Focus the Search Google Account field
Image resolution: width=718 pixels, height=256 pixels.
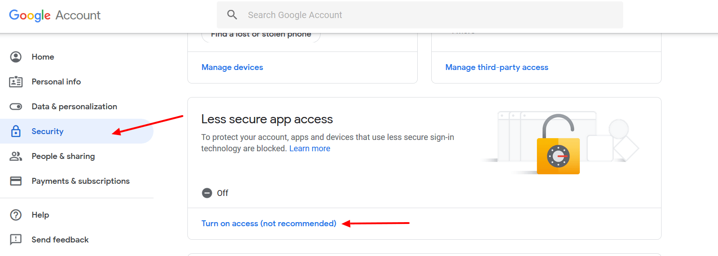click(x=420, y=15)
